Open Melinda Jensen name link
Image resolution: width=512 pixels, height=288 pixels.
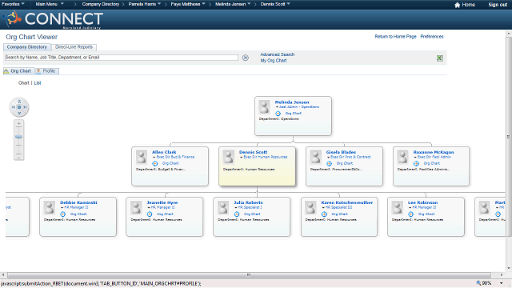[292, 102]
